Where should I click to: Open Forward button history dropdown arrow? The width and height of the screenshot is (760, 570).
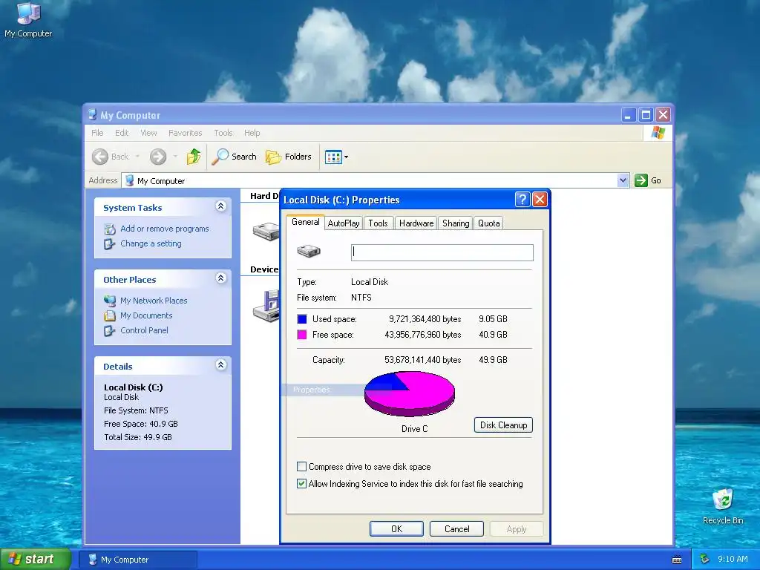(175, 157)
